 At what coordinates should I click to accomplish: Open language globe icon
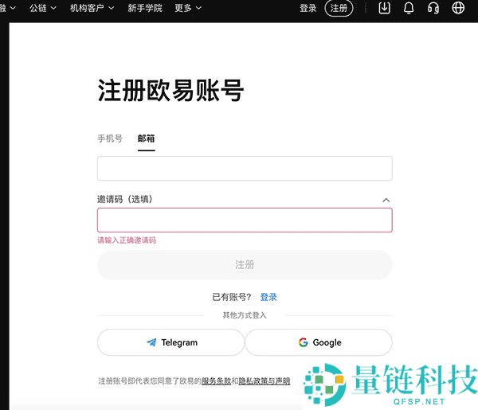(x=458, y=8)
